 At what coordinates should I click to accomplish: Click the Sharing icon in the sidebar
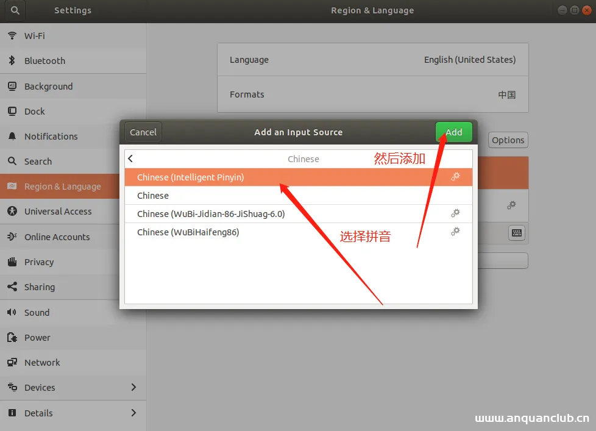12,287
